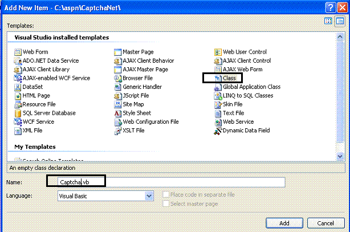Viewport: 350px width, 232px height.
Task: Click the Web Service label text
Action: tap(238, 121)
